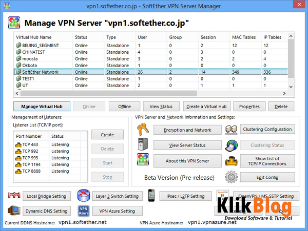
Task: Click the moosta hub name
Action: click(30, 58)
